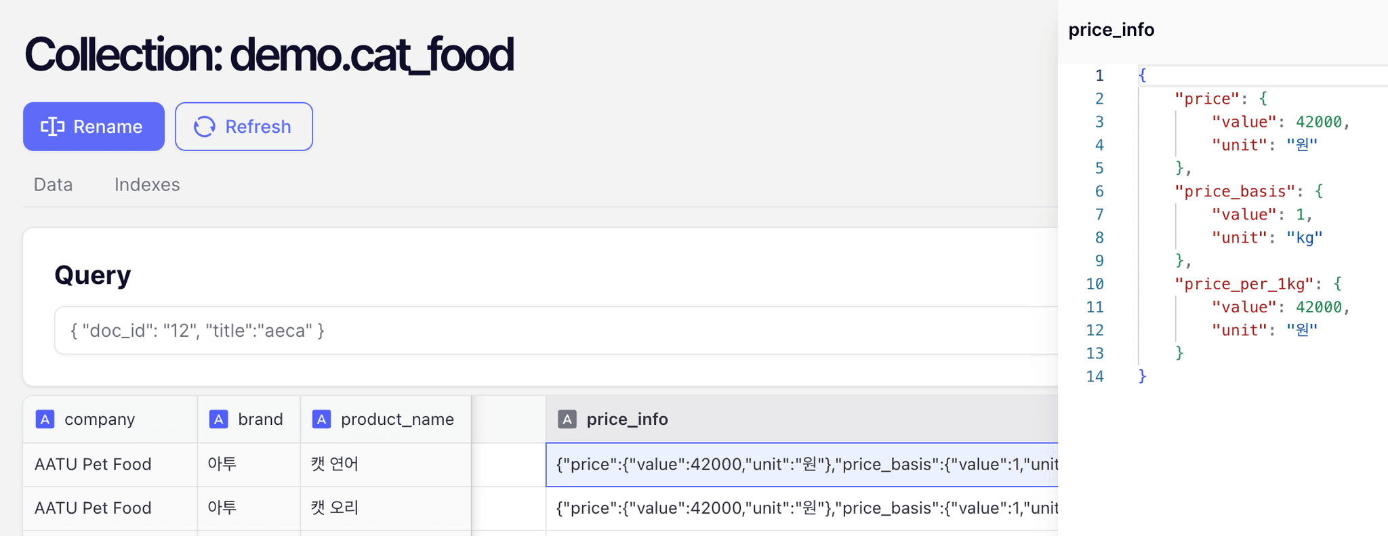
Task: Click the brand column type icon
Action: click(x=218, y=419)
